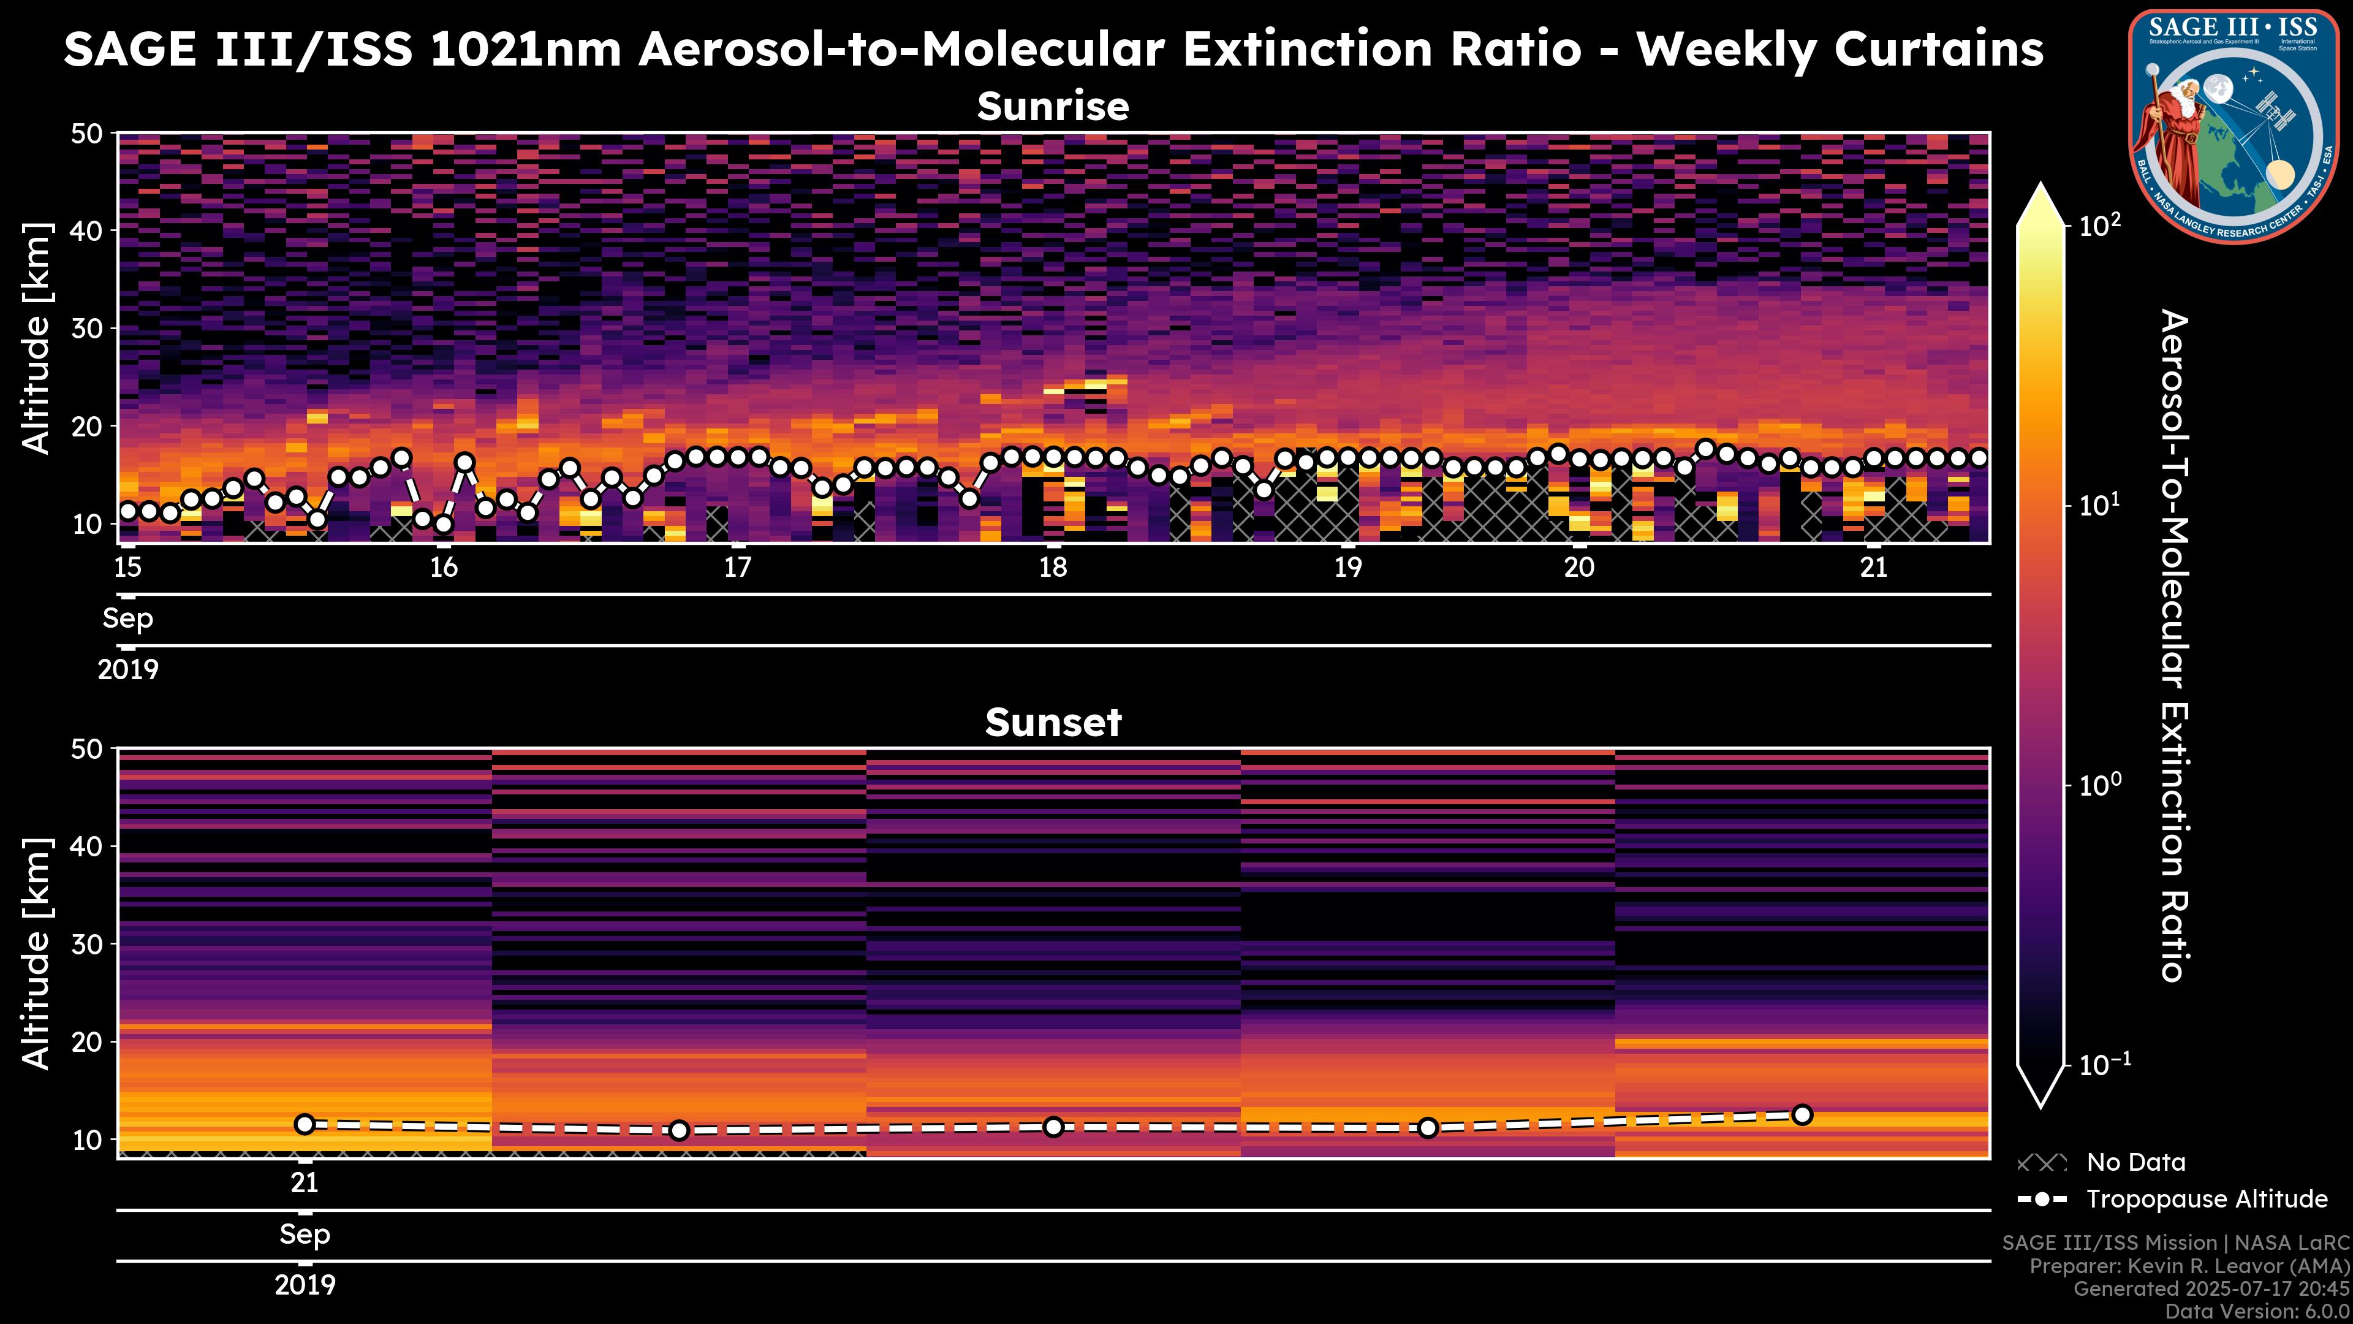The image size is (2353, 1324).
Task: Click the No Data hatch legend icon
Action: tap(2040, 1163)
